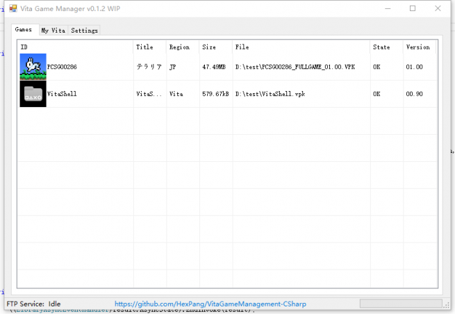This screenshot has width=455, height=314.
Task: Open the Settings tab
Action: pos(84,31)
